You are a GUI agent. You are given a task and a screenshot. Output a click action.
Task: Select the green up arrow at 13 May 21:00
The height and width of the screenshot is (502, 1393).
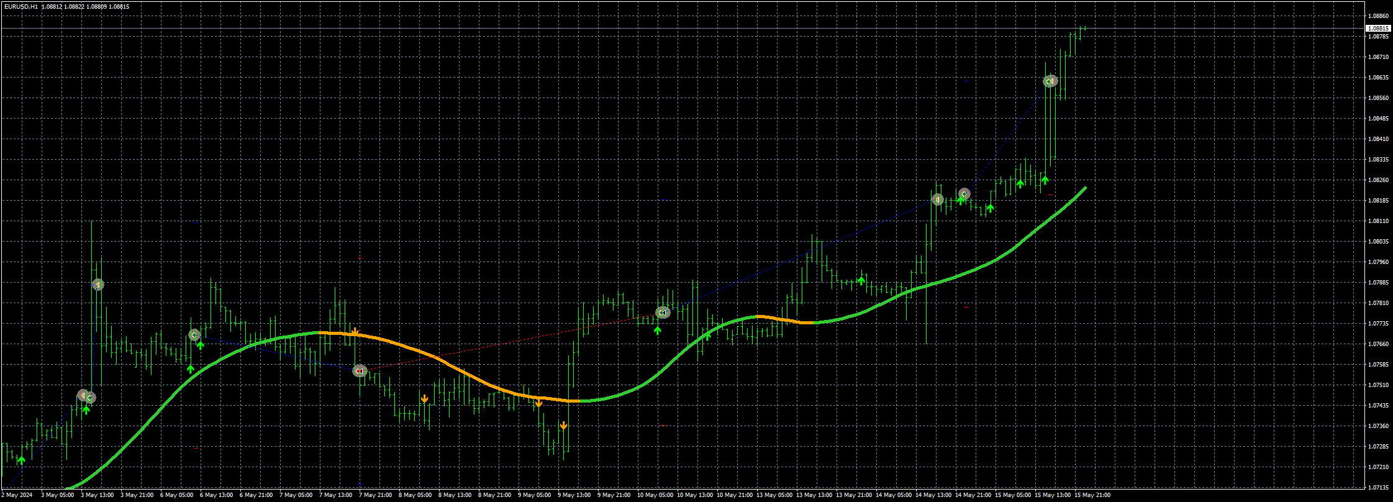[861, 280]
